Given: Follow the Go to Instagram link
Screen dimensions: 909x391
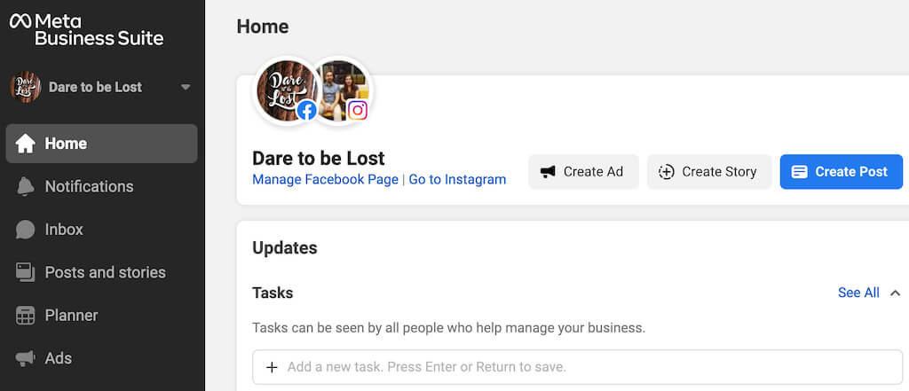Looking at the screenshot, I should click(x=457, y=179).
